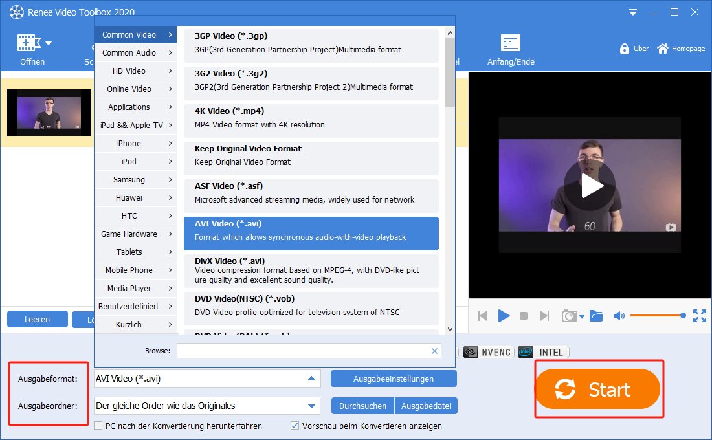Open the snapshot folder icon
Screen dimensions: 712x440
point(596,316)
